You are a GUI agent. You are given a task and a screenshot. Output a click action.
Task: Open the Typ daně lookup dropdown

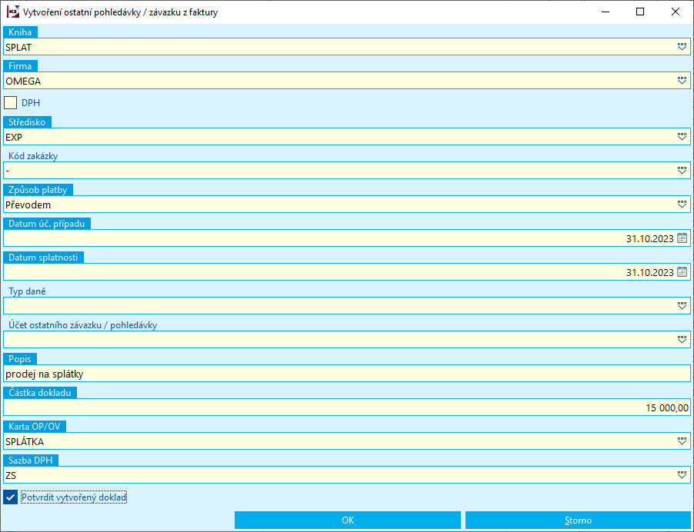point(682,305)
